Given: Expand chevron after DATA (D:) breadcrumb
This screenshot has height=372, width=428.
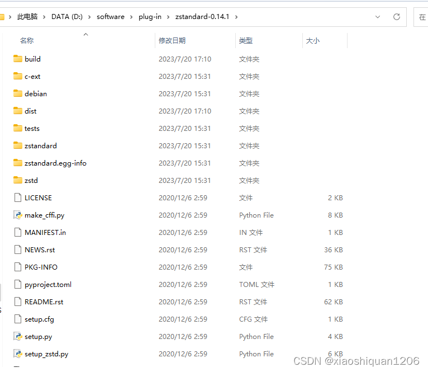Looking at the screenshot, I should (x=89, y=17).
